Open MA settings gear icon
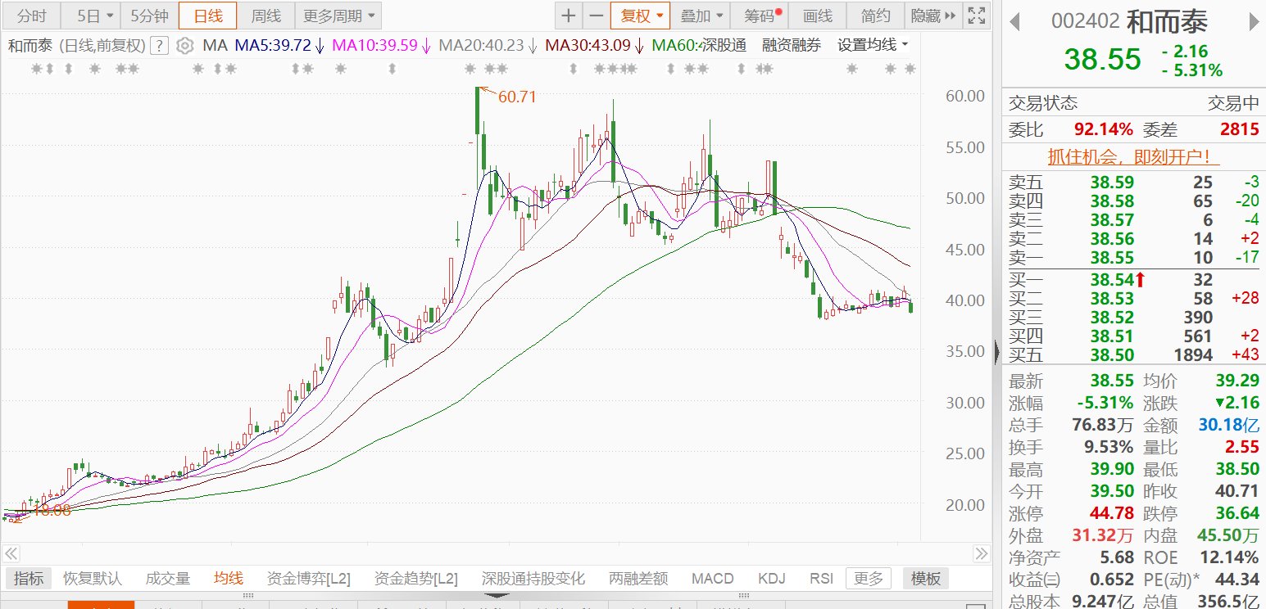 (186, 46)
